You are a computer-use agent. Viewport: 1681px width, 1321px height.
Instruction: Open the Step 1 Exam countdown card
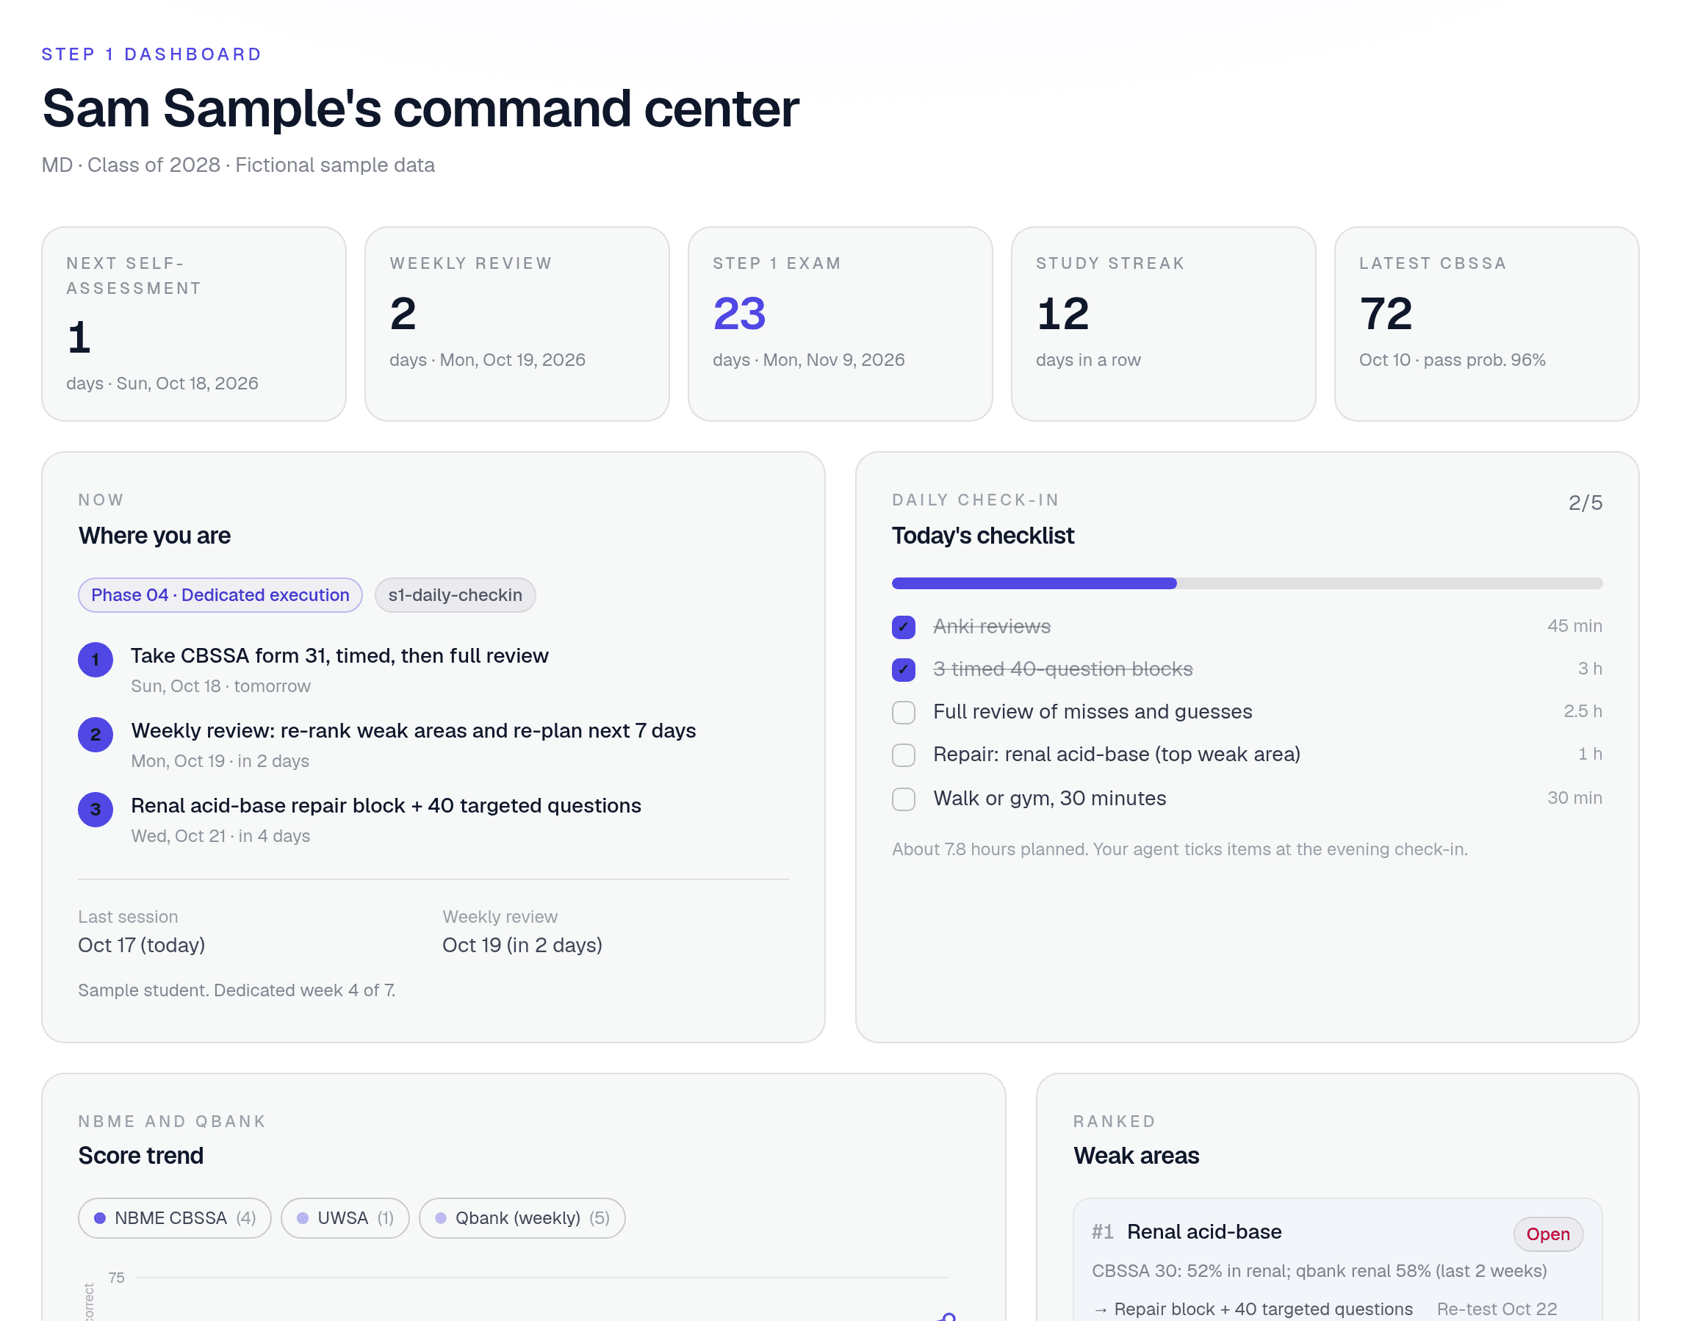840,323
